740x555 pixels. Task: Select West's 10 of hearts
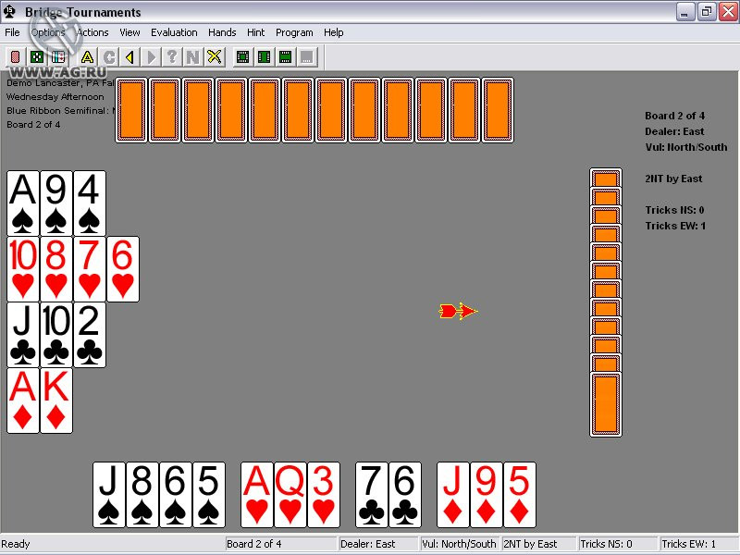pos(22,269)
